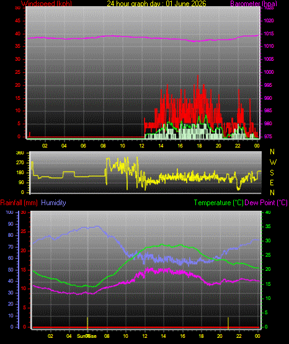Click the yellow sunrise marker line
Screen dimensions: 289x344
[87, 323]
